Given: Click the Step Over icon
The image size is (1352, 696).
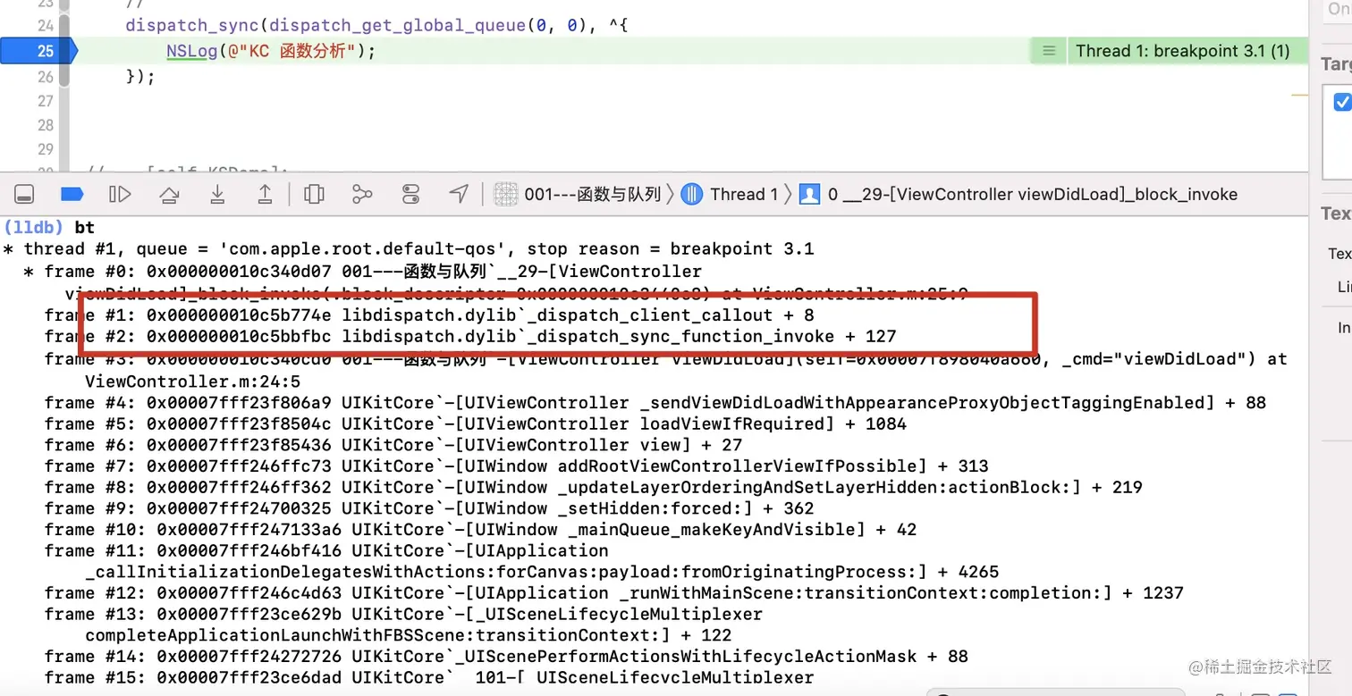Looking at the screenshot, I should tap(169, 194).
